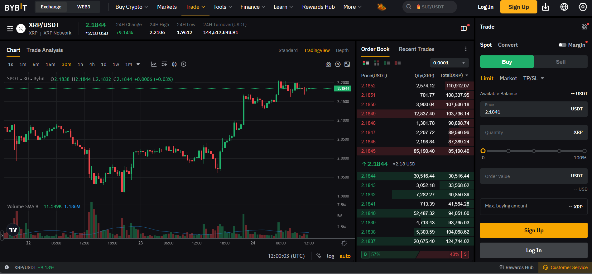Select the Convert tab
This screenshot has height=274, width=592.
point(508,45)
